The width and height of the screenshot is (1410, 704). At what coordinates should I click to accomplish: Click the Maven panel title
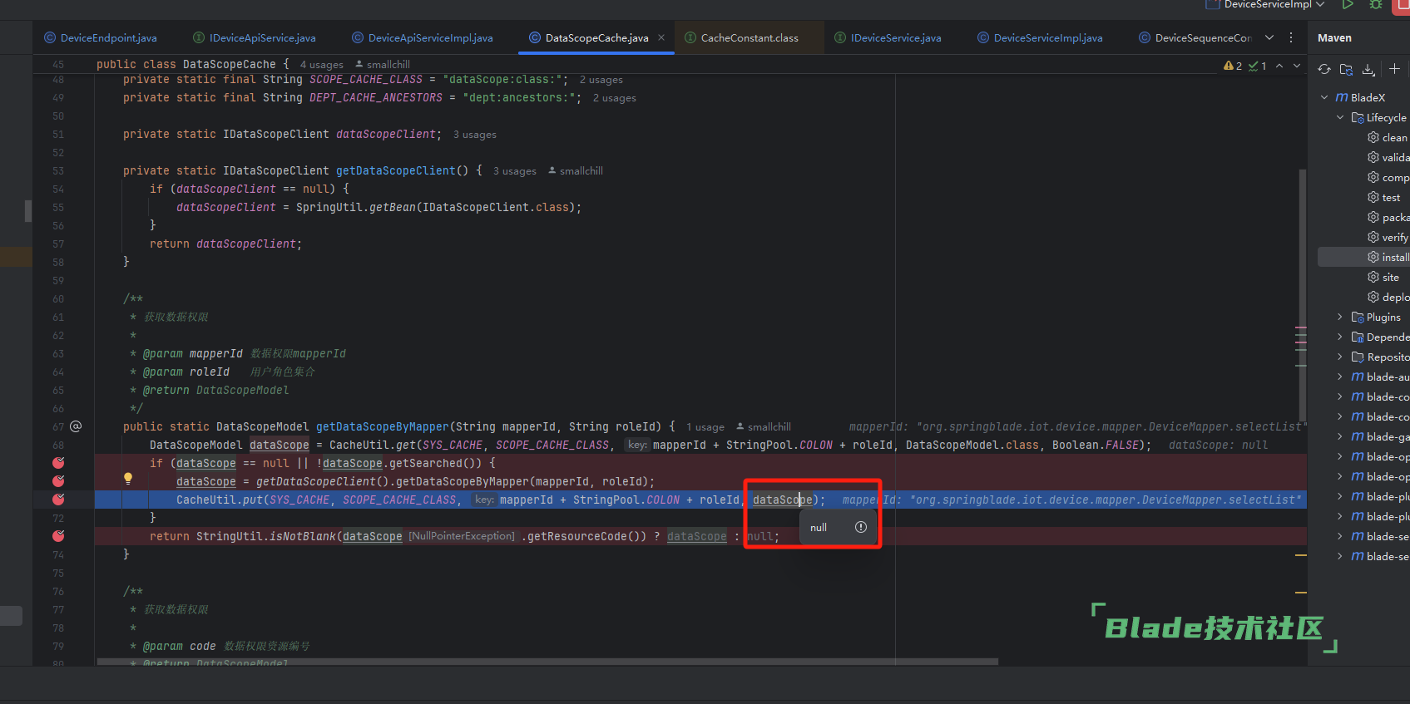1334,37
